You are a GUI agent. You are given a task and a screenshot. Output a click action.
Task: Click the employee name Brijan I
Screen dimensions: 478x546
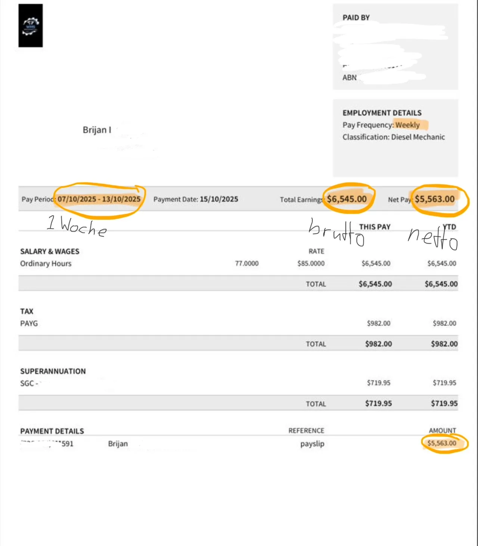click(x=97, y=130)
